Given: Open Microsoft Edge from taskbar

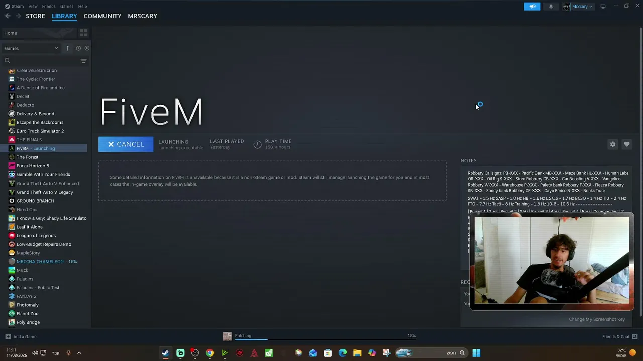Looking at the screenshot, I should [343, 353].
